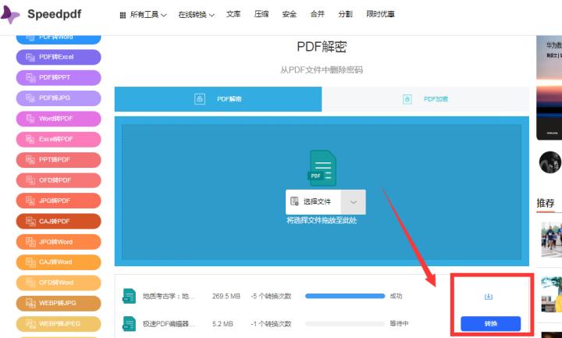
Task: Select the PDF转Excel sidebar tool
Action: [59, 57]
